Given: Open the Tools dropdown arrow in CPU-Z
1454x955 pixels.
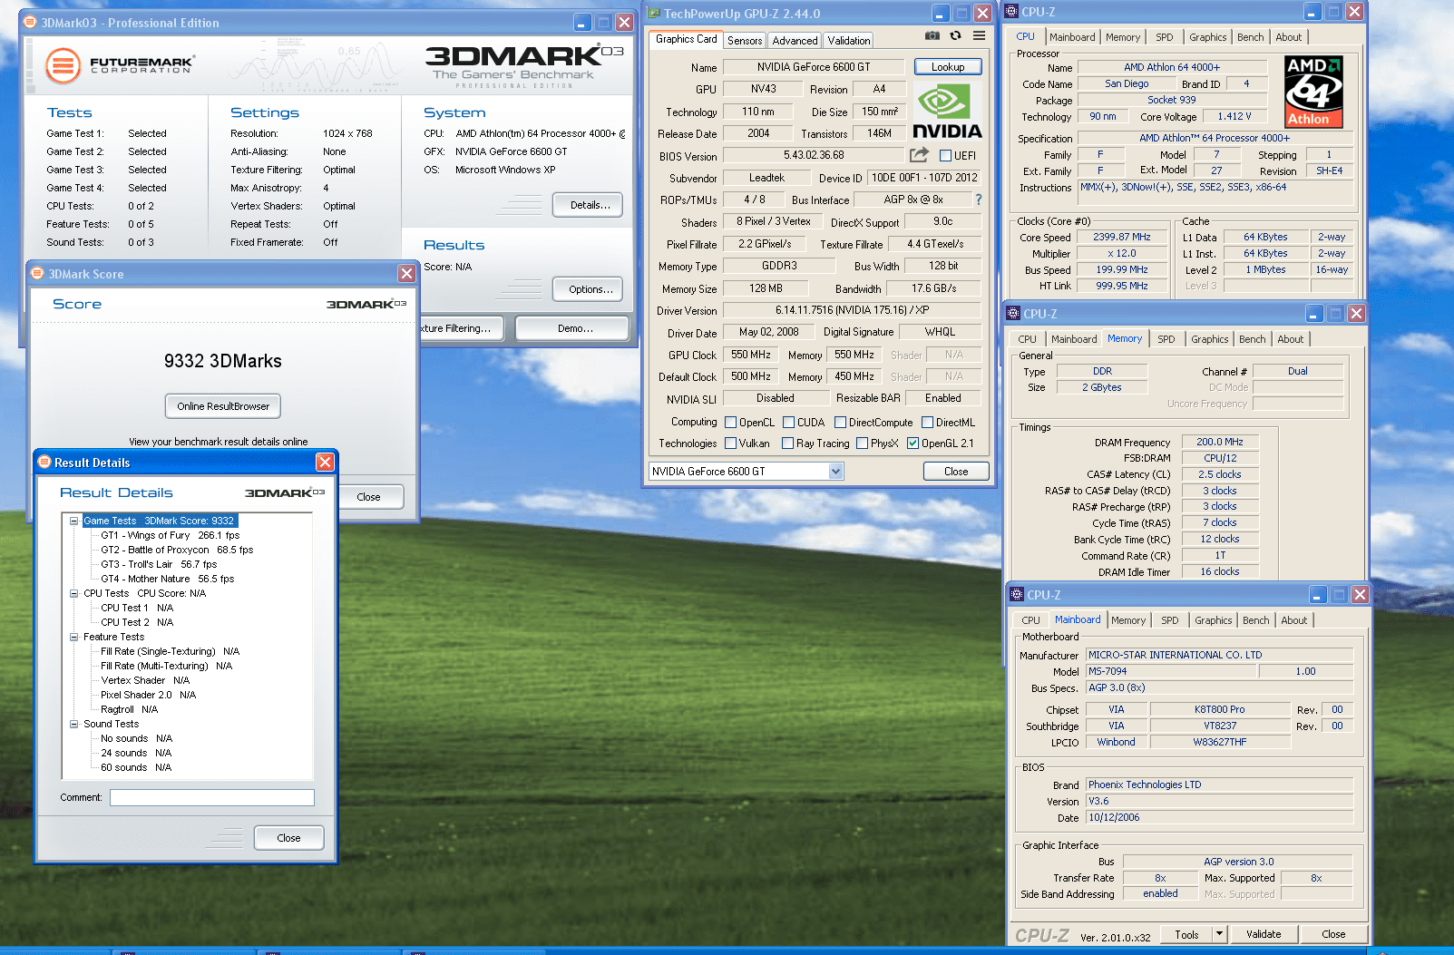Looking at the screenshot, I should click(1219, 934).
